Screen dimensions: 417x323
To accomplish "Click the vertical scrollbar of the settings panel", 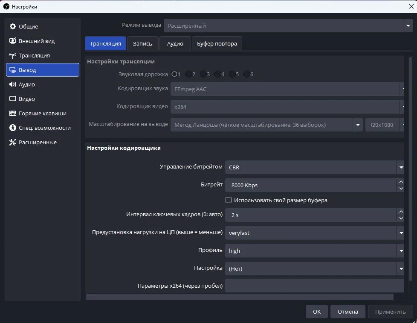I will click(x=410, y=169).
